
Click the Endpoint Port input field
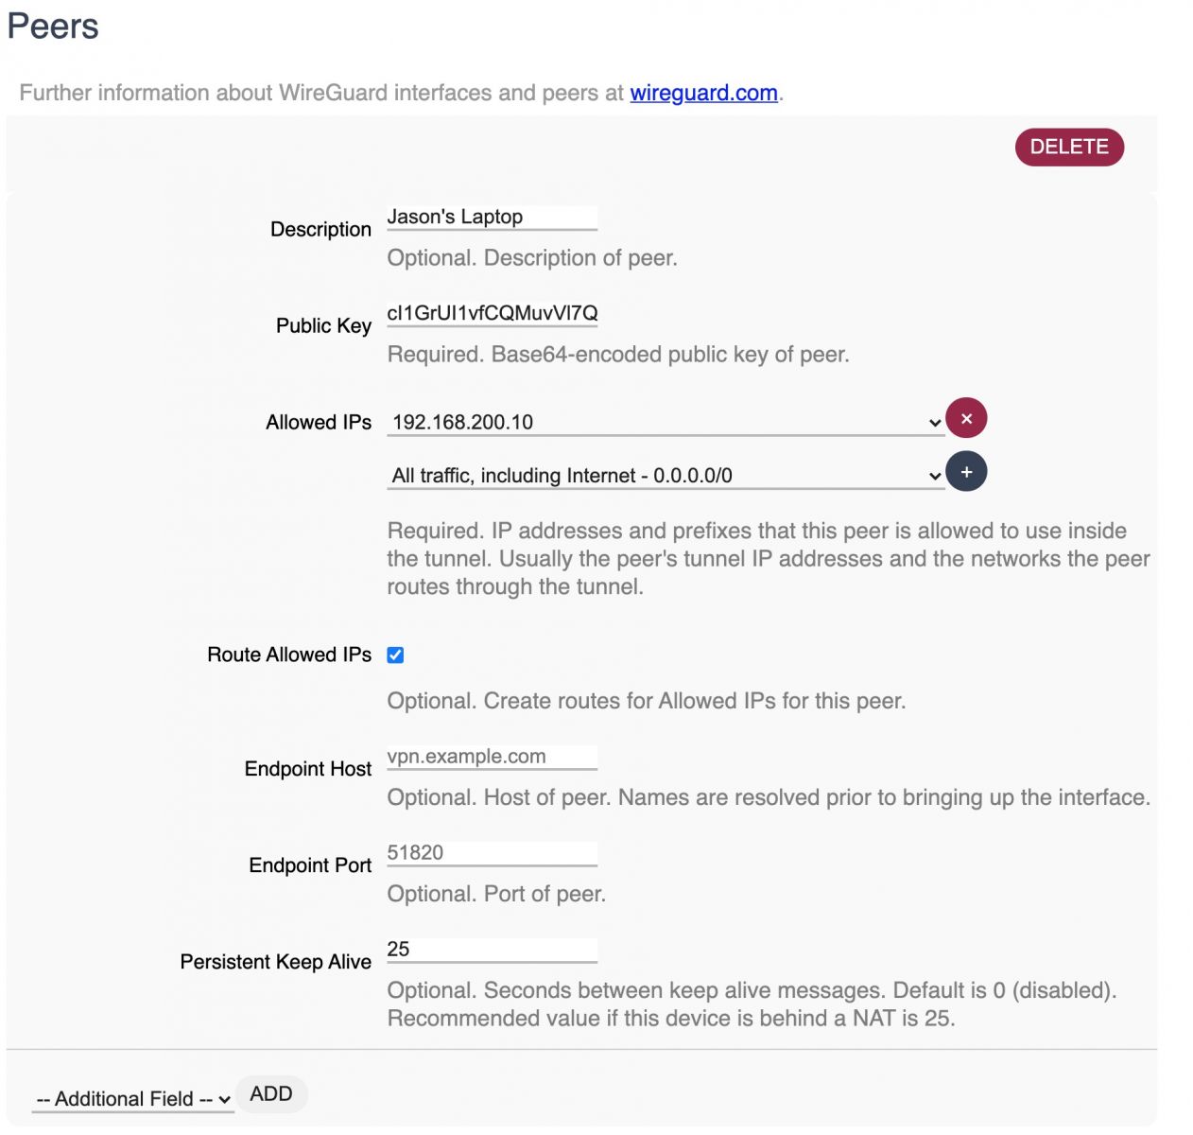[x=492, y=853]
